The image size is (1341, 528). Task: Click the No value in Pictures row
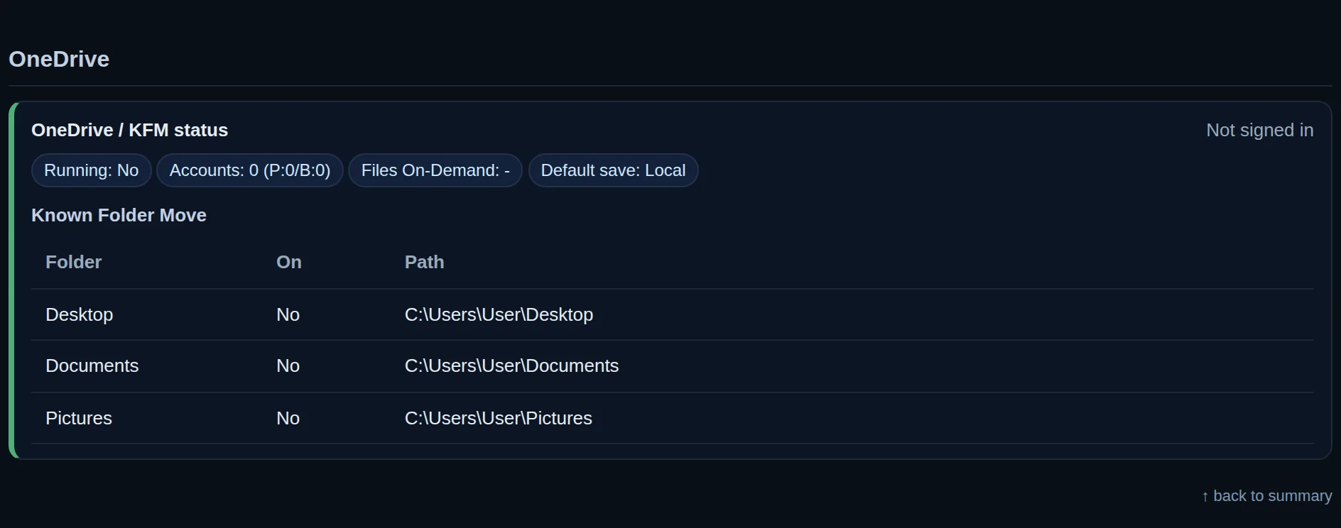click(288, 418)
